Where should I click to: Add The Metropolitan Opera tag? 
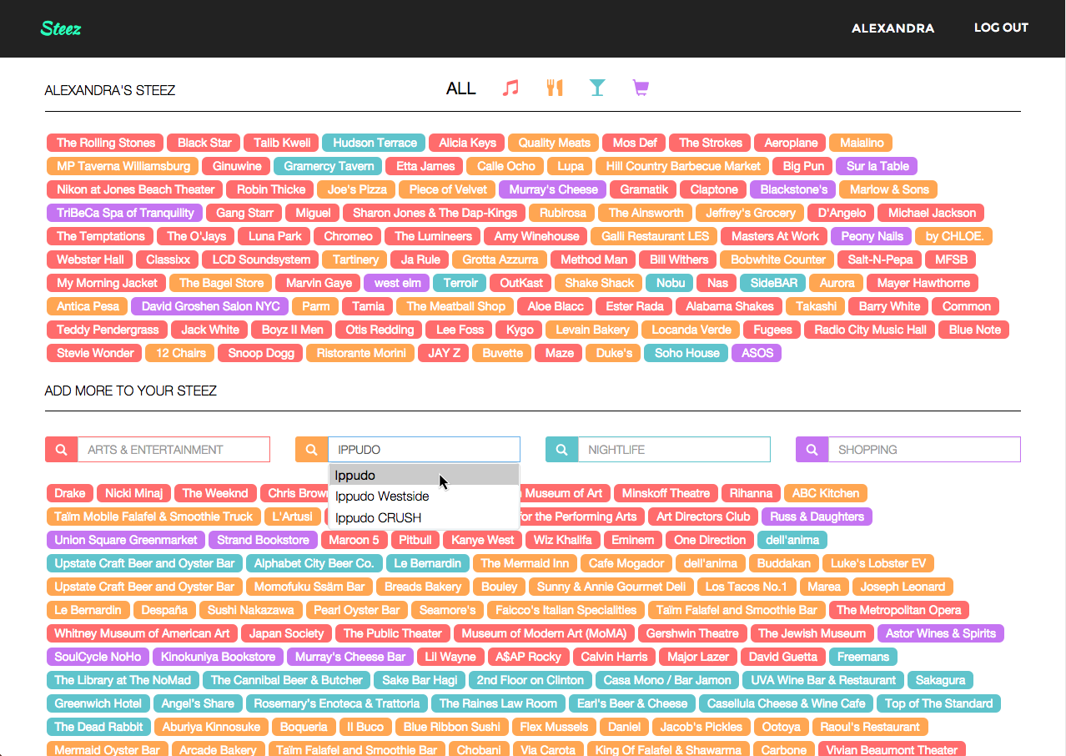898,610
